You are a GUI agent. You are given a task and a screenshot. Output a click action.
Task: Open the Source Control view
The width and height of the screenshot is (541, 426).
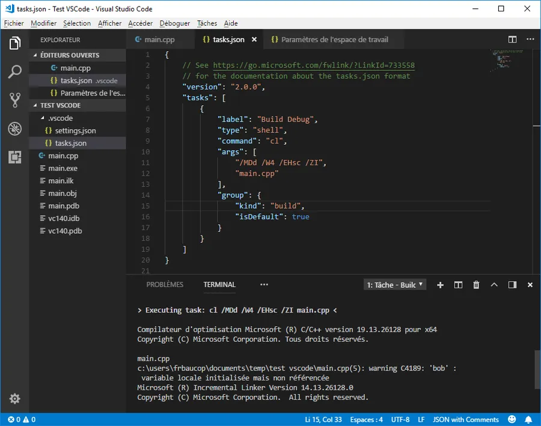tap(14, 100)
